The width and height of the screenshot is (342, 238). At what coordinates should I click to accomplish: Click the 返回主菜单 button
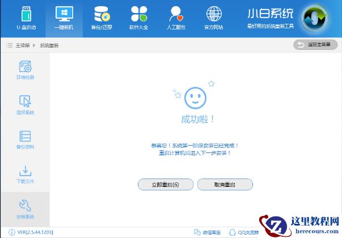315,45
